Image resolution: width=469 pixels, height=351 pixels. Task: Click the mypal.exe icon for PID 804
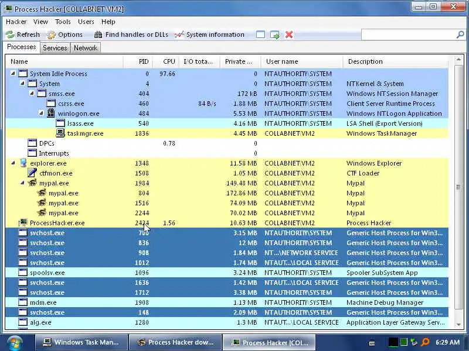point(42,193)
